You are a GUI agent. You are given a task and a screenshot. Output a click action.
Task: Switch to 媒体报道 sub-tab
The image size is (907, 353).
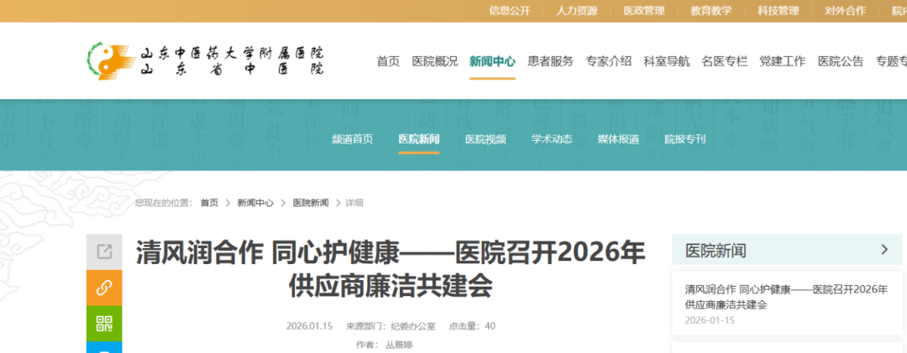(618, 139)
